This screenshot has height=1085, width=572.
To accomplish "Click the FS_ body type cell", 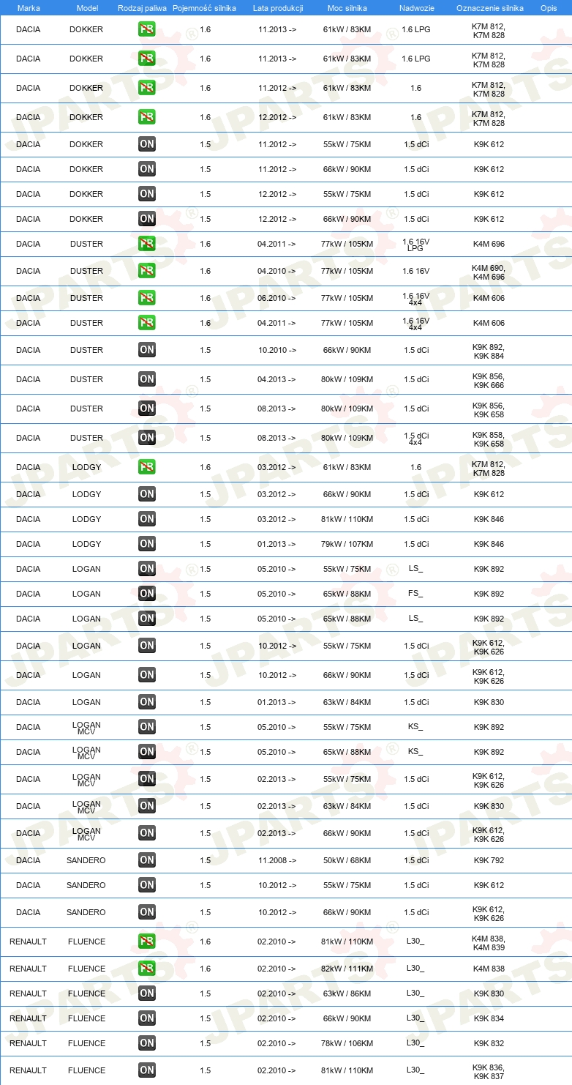I will pos(415,594).
